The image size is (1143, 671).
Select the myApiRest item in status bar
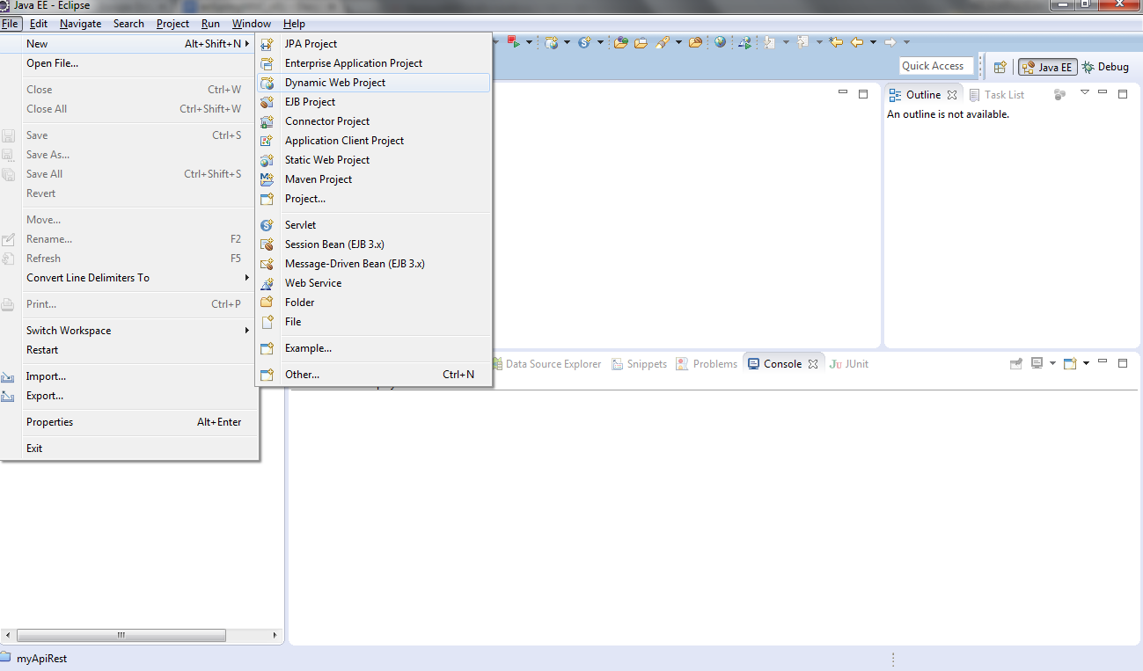pyautogui.click(x=34, y=659)
